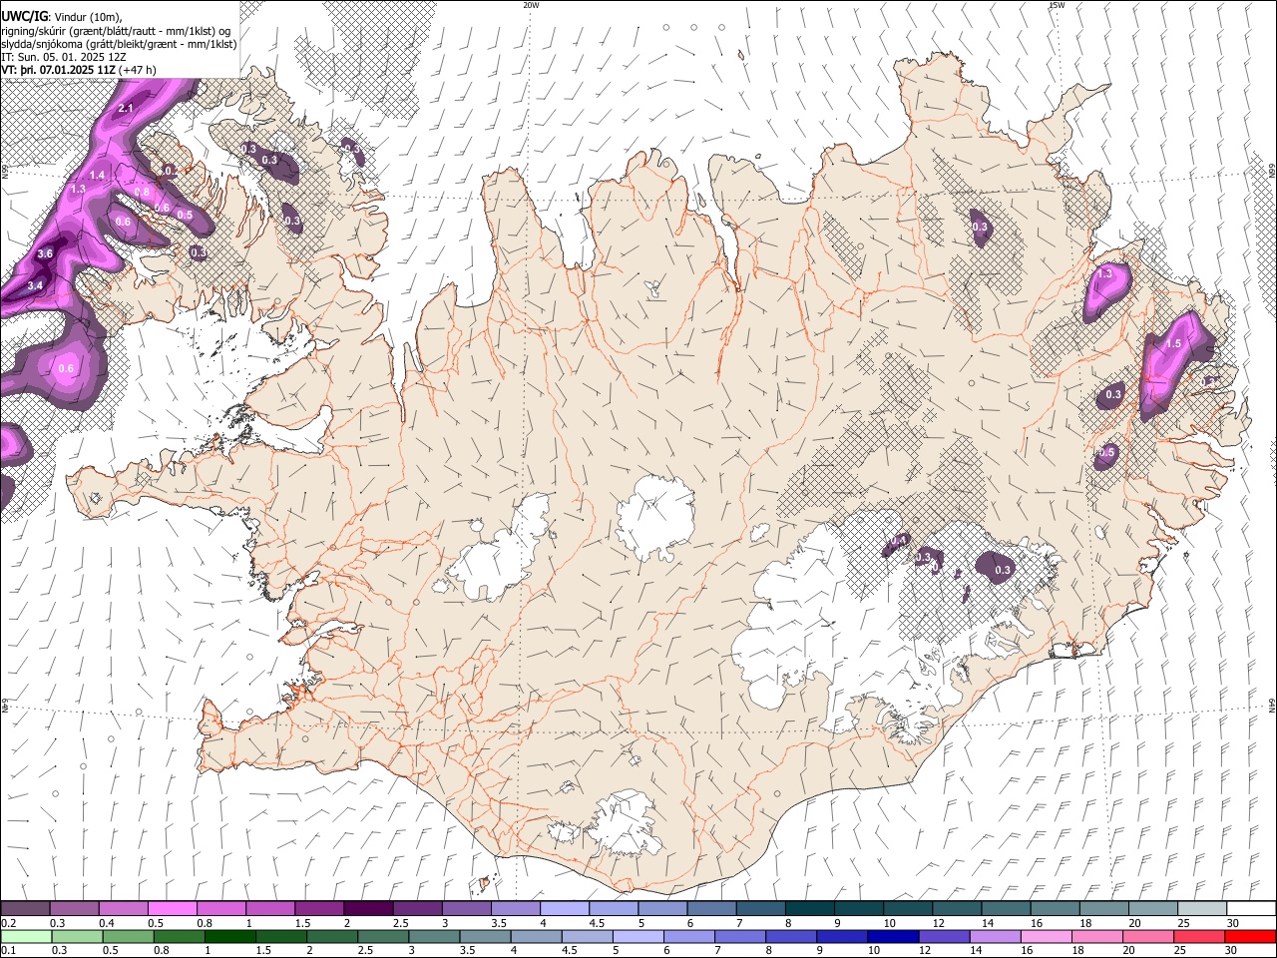Click the bright pink snow swatch above 0.5

(x=172, y=908)
